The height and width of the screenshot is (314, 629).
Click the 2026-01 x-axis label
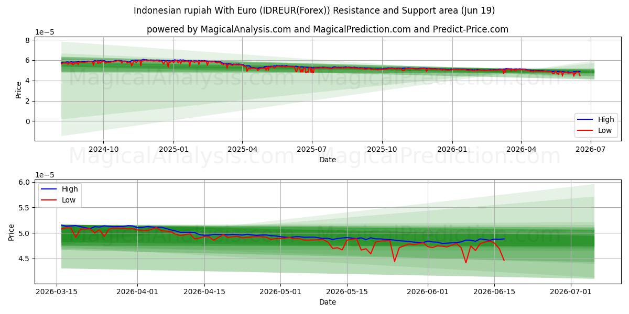click(x=452, y=150)
